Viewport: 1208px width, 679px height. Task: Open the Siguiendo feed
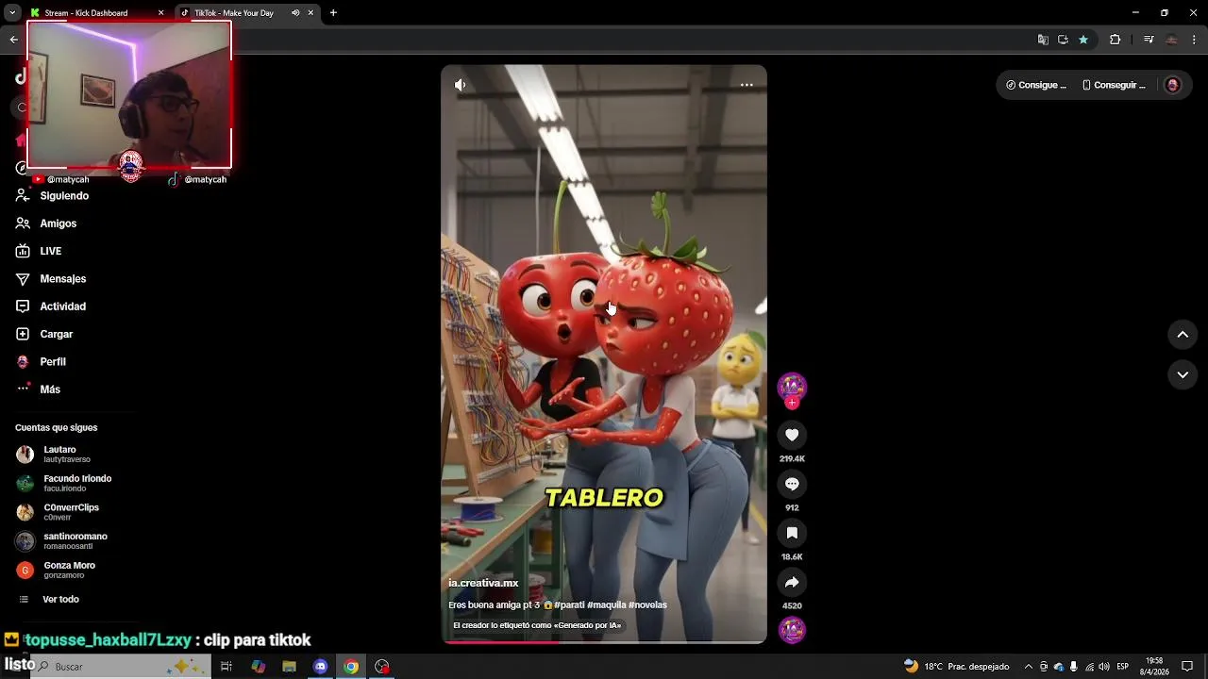coord(53,196)
